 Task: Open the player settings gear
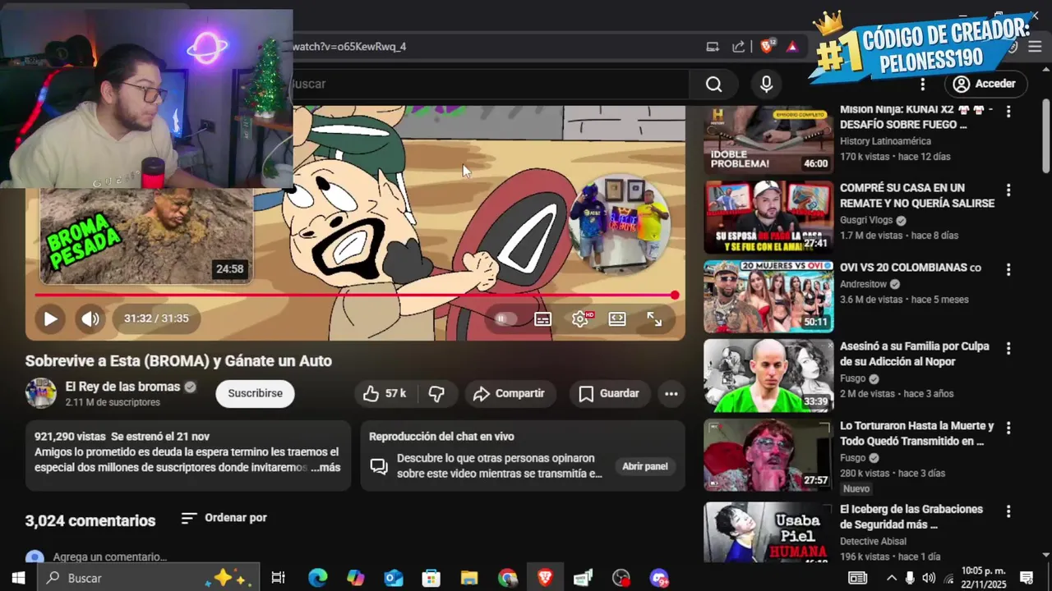point(580,319)
